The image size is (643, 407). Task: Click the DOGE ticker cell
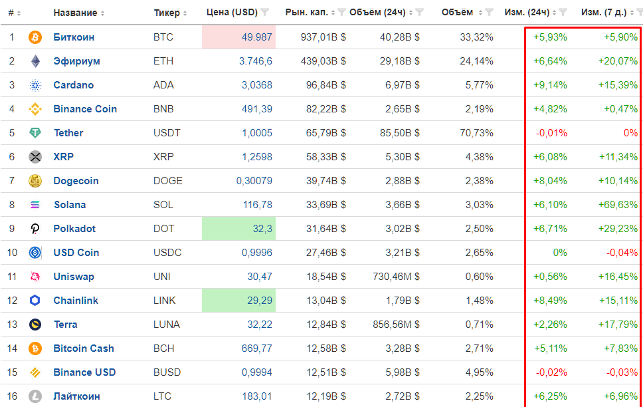click(x=168, y=181)
